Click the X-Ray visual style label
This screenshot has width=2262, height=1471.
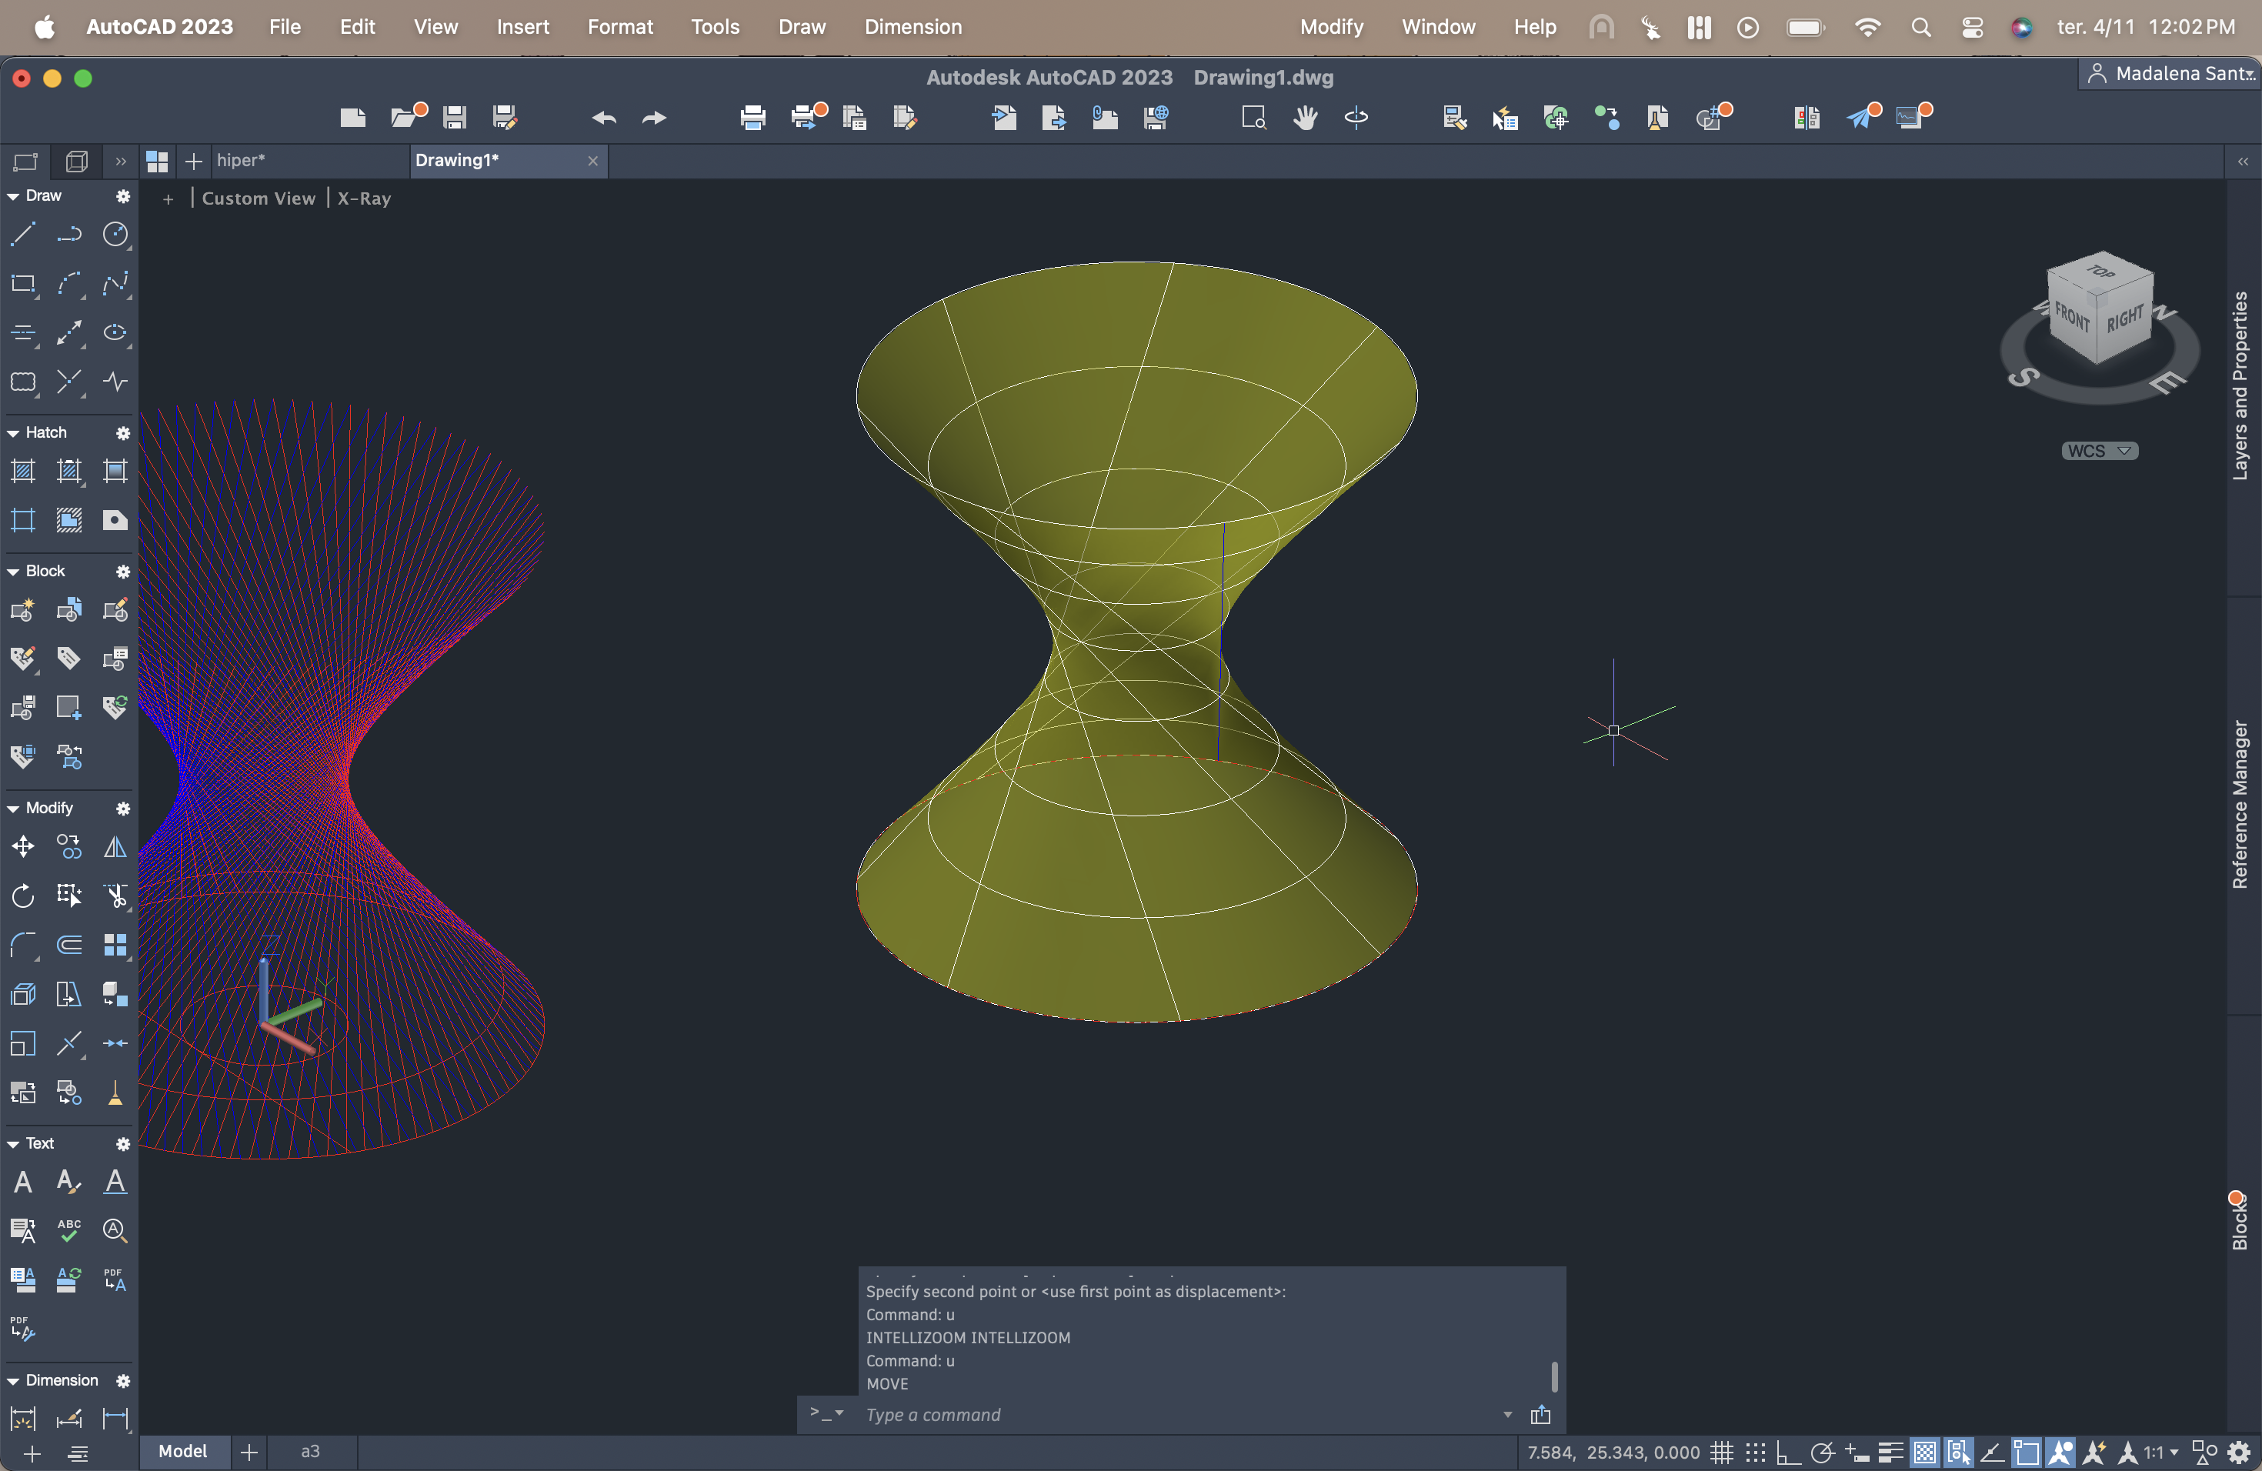(x=364, y=198)
